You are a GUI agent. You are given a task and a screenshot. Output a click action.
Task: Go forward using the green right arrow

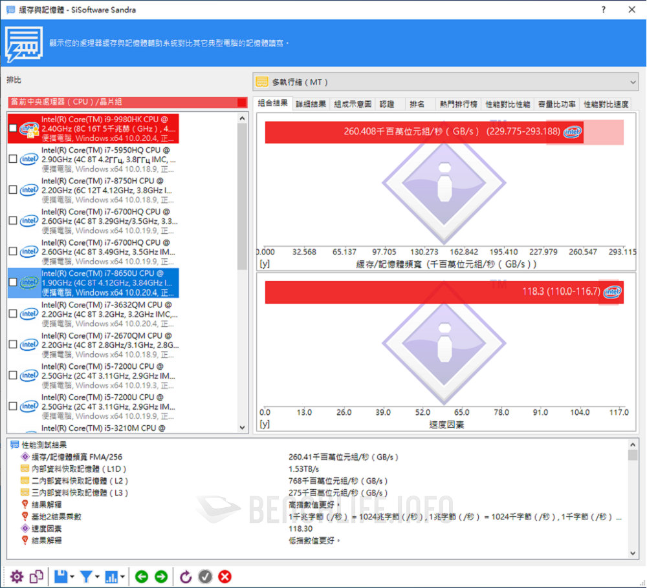click(161, 576)
